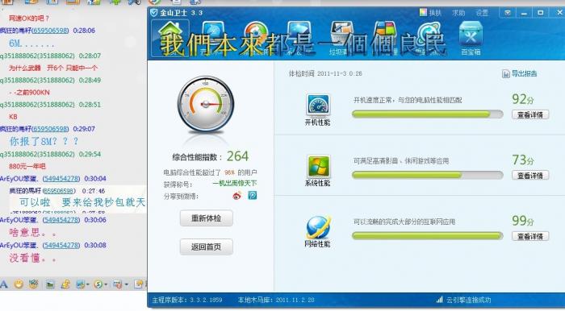Click the system performance progress bar
Image resolution: width=565 pixels, height=311 pixels.
point(427,175)
